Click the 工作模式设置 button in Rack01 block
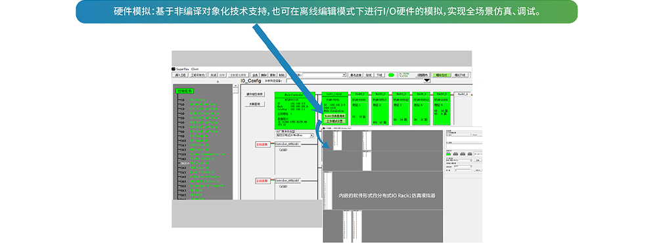Screen dimensions: 657x243 335,121
